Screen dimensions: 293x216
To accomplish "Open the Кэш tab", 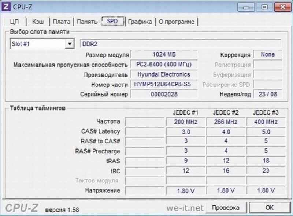I will [x=38, y=22].
